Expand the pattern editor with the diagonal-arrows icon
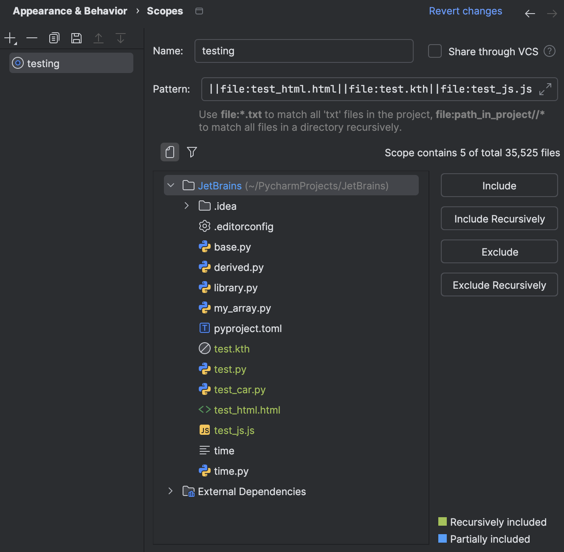This screenshot has width=564, height=552. pyautogui.click(x=546, y=90)
